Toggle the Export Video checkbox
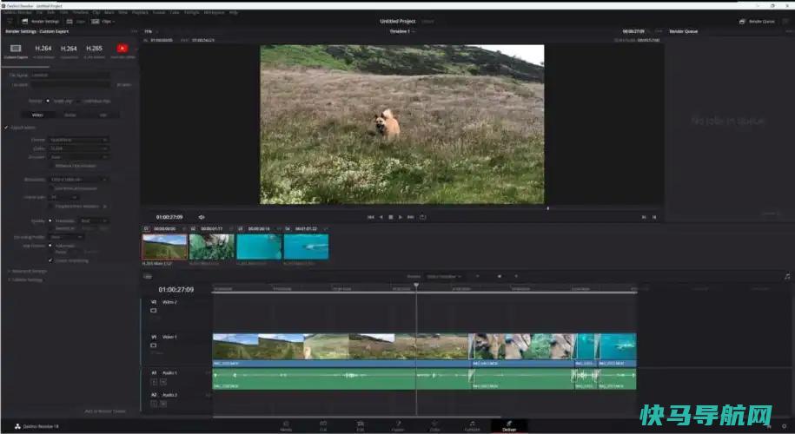The height and width of the screenshot is (434, 795). [6, 128]
